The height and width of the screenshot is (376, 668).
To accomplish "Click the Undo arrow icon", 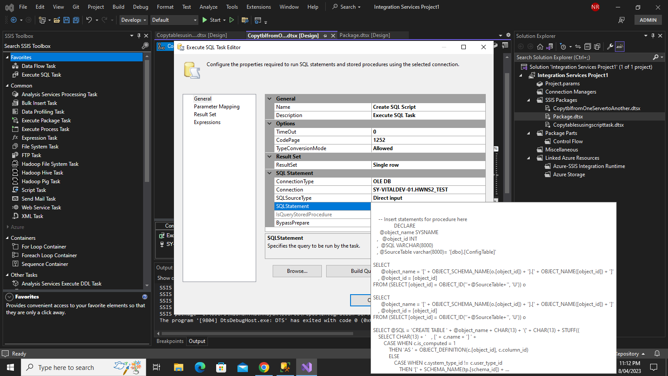I will coord(89,20).
